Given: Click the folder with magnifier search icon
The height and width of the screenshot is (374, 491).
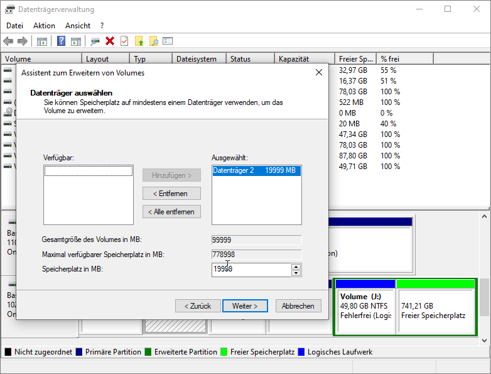Looking at the screenshot, I should (153, 41).
